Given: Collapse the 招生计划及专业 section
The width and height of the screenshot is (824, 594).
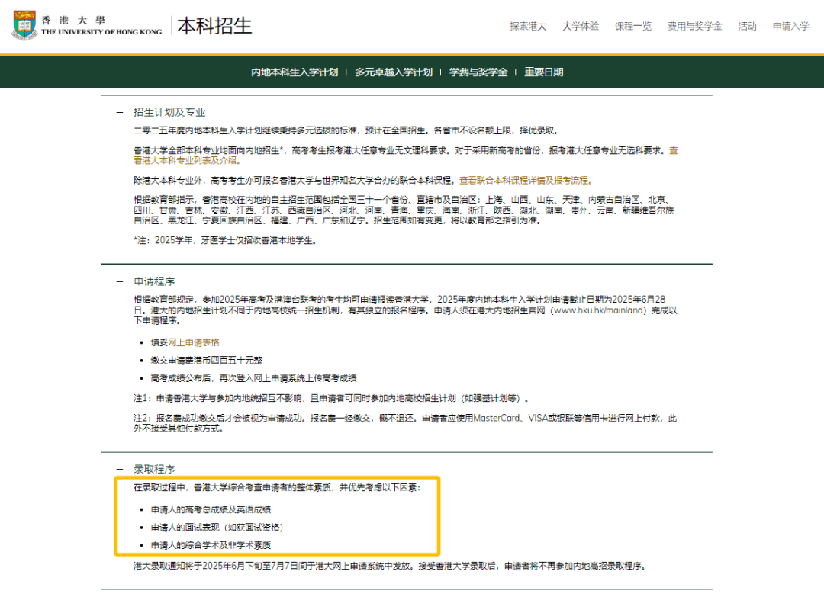Looking at the screenshot, I should [120, 112].
